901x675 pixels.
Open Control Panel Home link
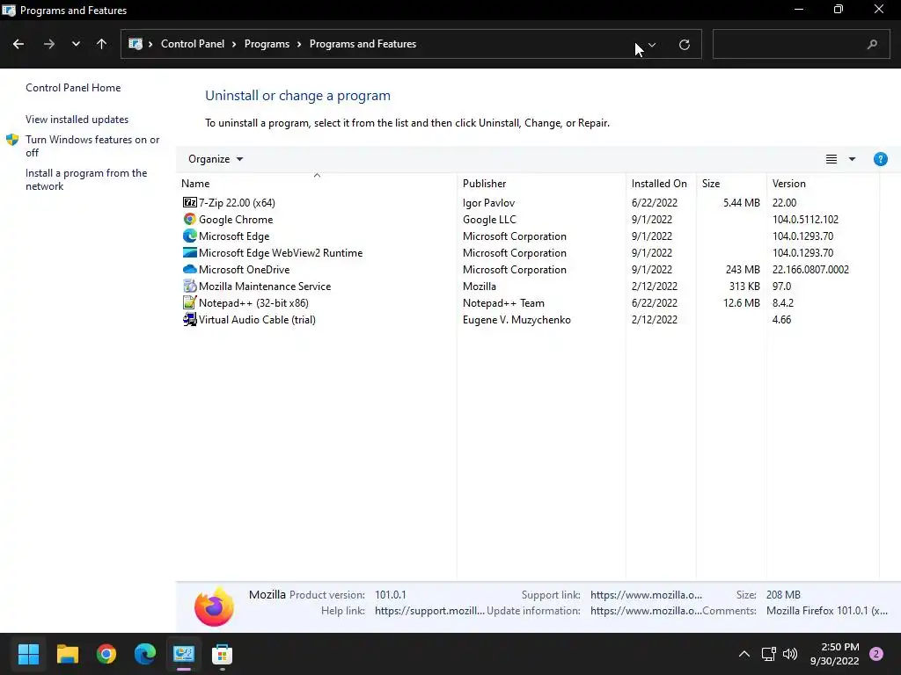[73, 88]
